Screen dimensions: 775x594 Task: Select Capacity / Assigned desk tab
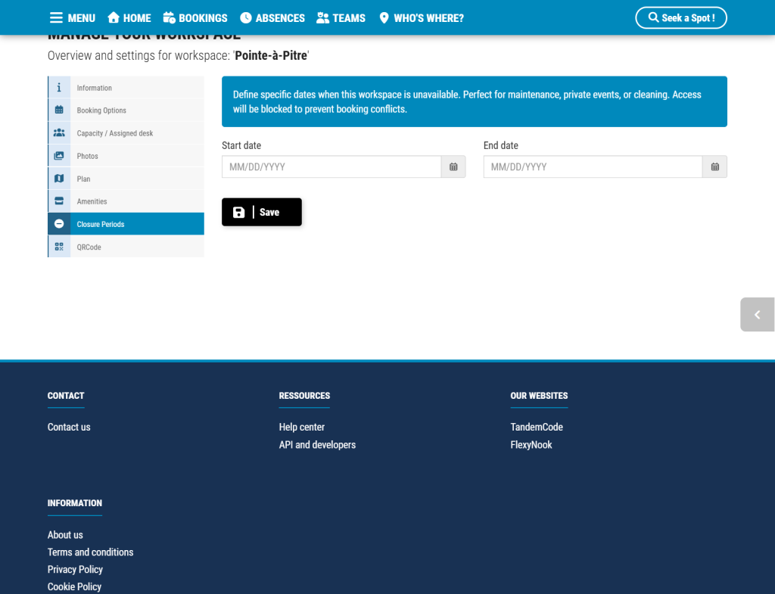pyautogui.click(x=126, y=133)
